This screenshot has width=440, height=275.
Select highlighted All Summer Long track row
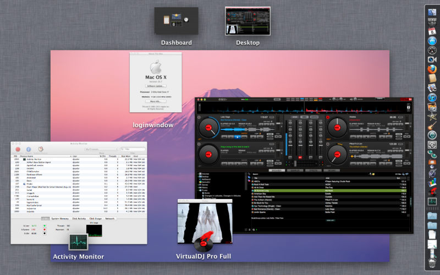tap(329, 190)
